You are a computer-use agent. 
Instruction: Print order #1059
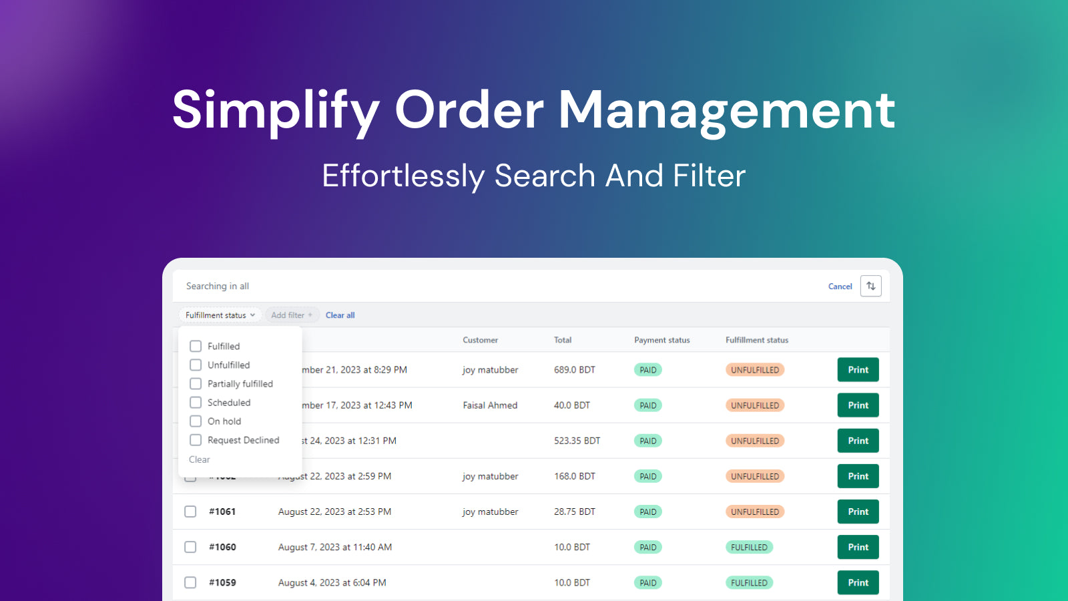[x=858, y=582]
